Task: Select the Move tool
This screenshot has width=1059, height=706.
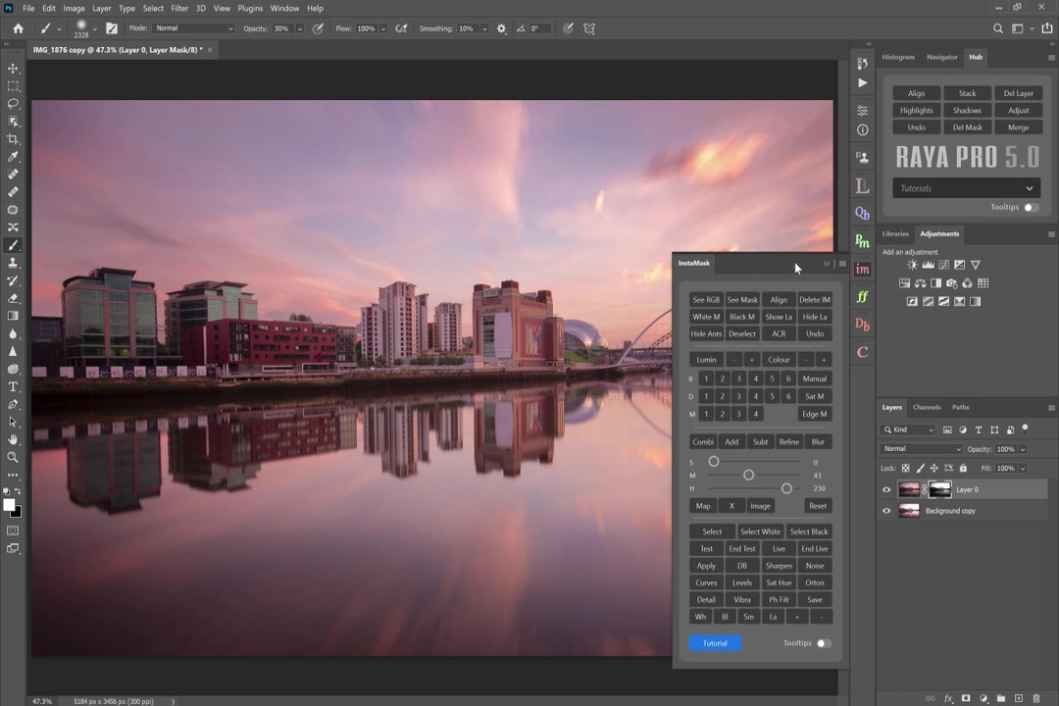Action: (13, 69)
